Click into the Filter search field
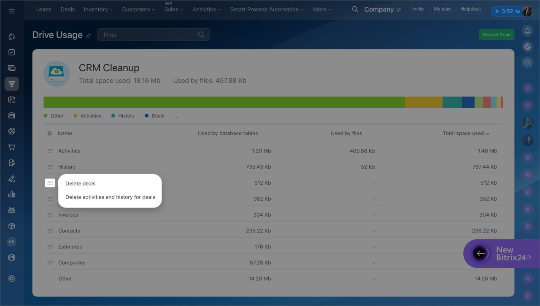The image size is (540, 306). (x=150, y=35)
